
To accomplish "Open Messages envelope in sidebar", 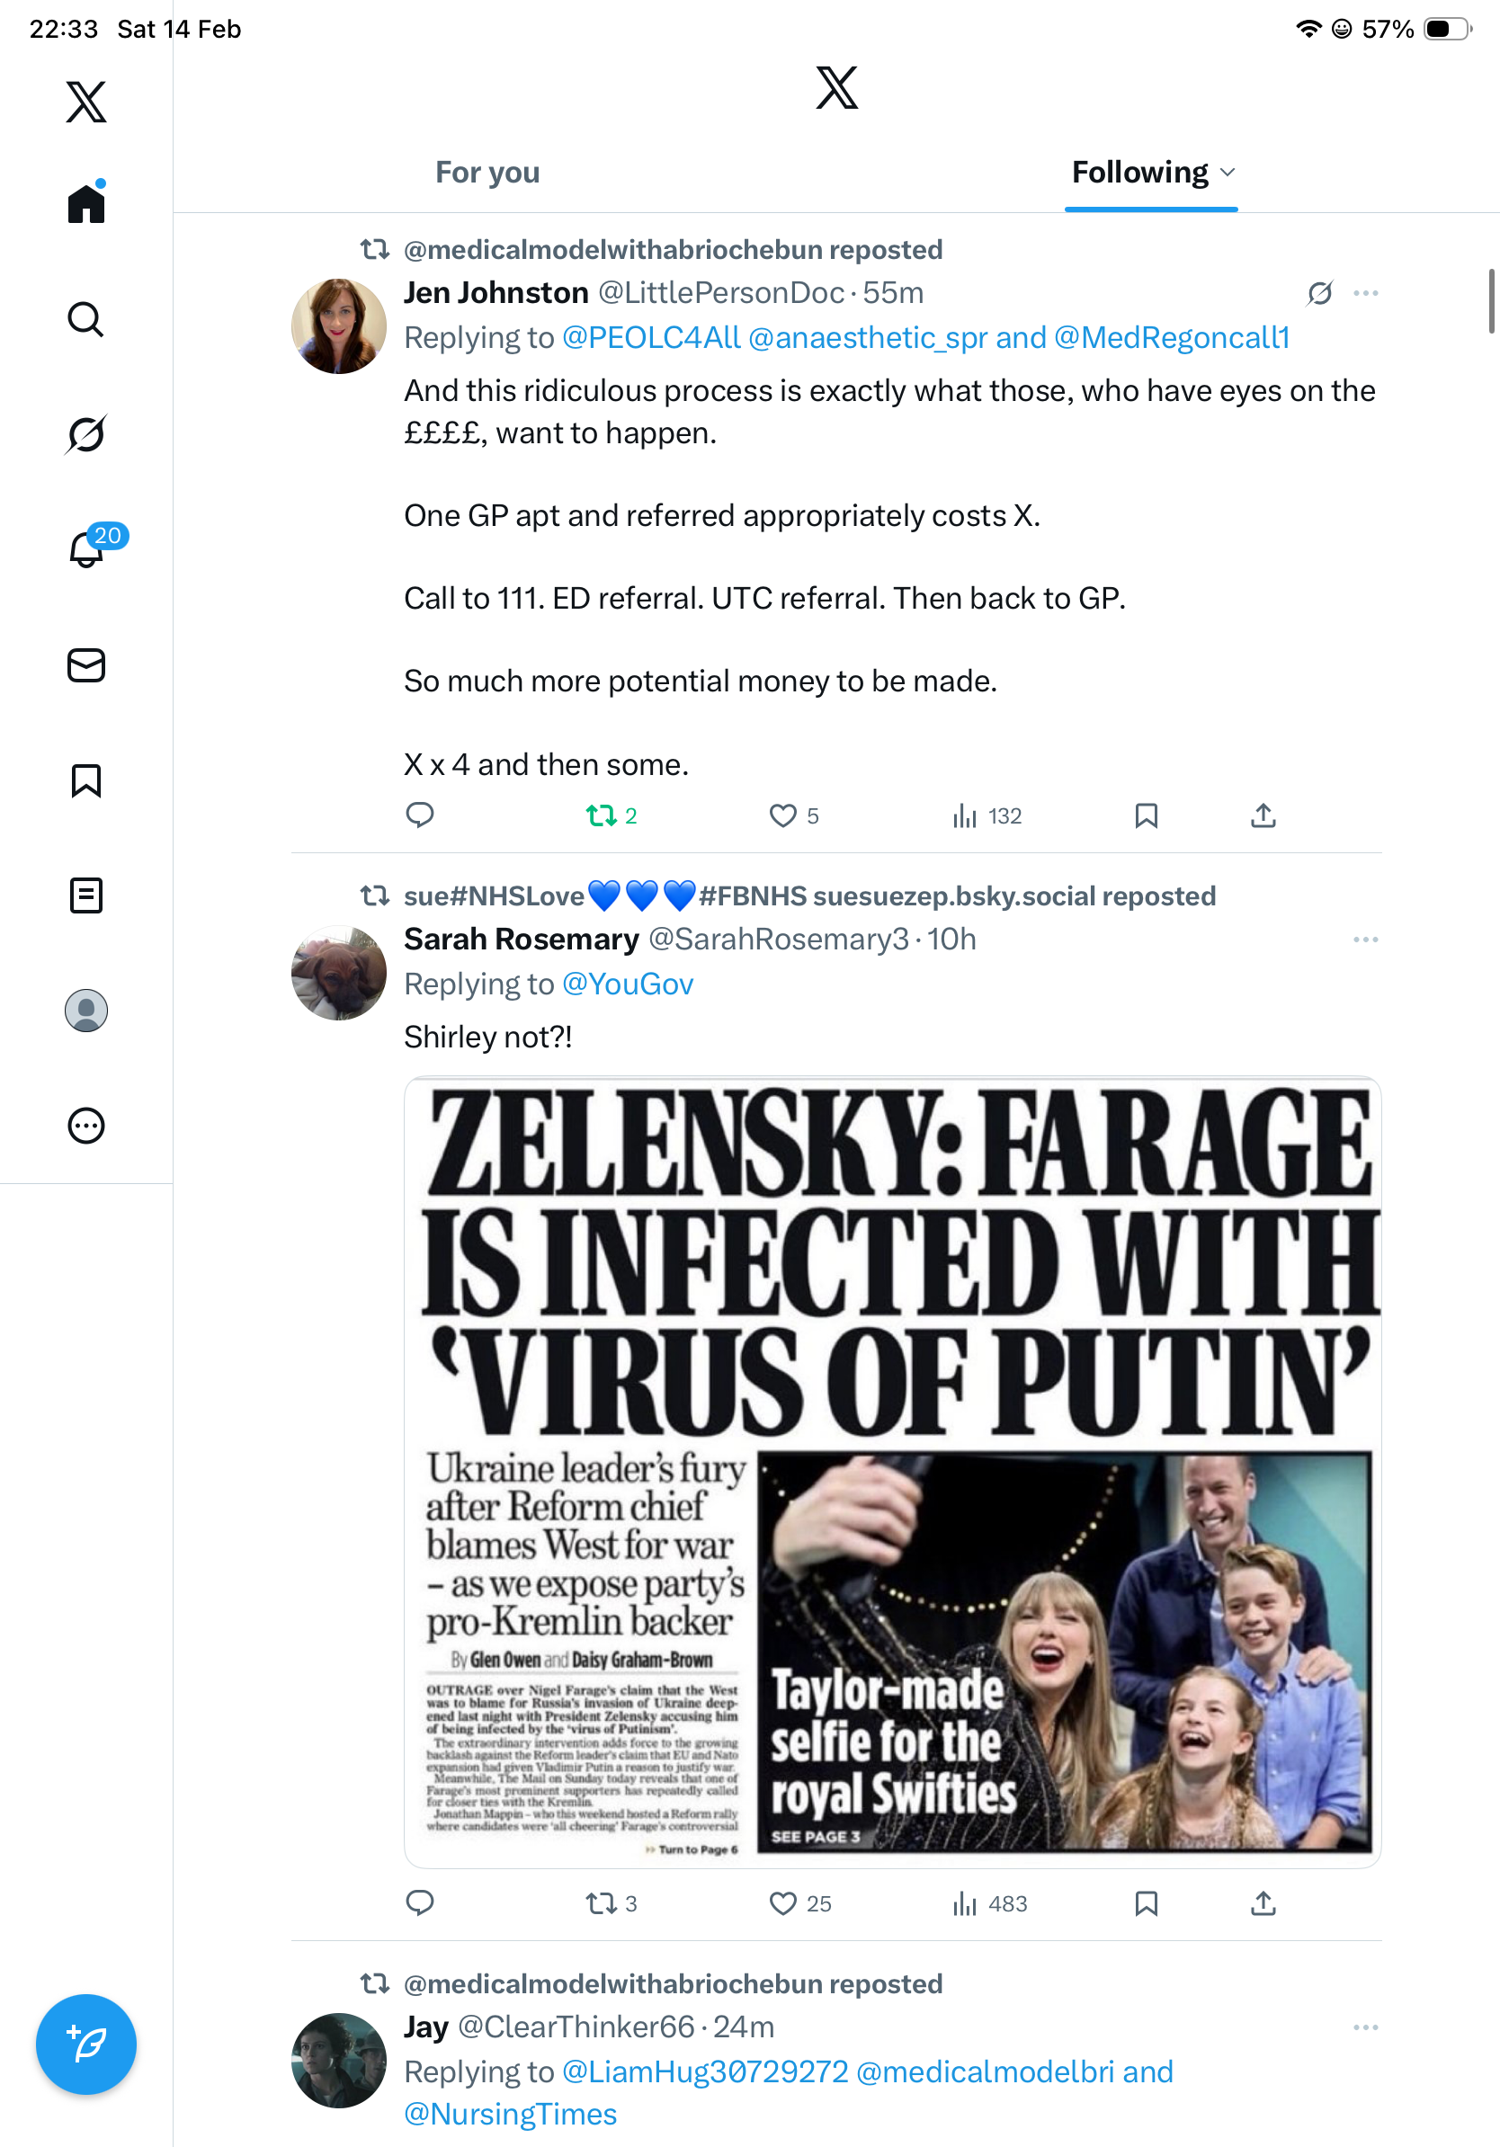I will click(x=86, y=666).
